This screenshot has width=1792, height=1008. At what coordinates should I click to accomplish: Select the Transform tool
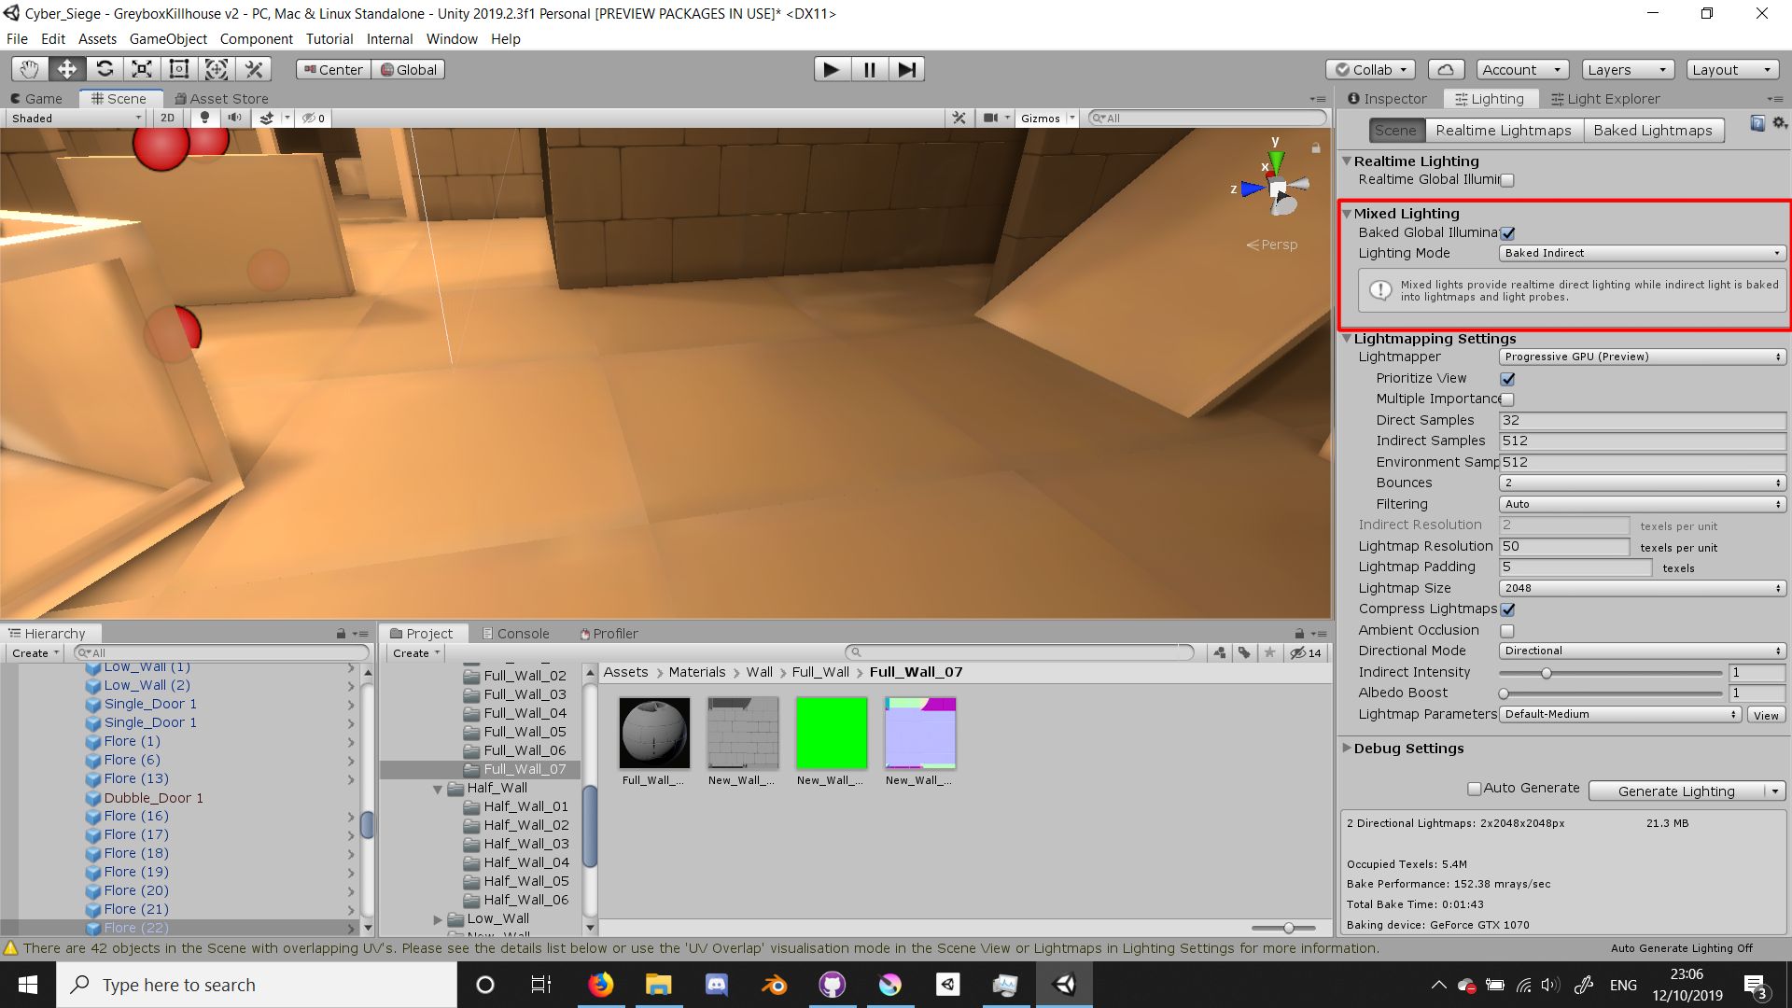point(217,69)
